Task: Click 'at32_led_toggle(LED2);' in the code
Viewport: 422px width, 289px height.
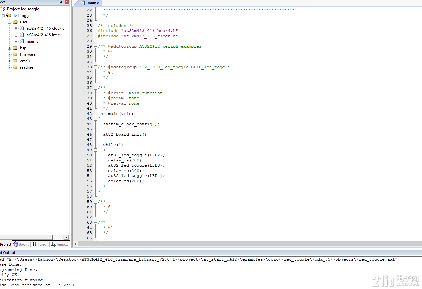Action: 137,155
